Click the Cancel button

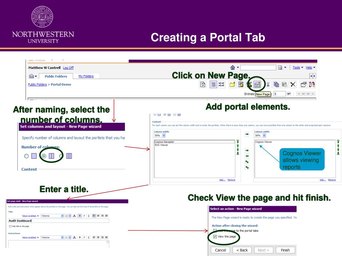220,250
